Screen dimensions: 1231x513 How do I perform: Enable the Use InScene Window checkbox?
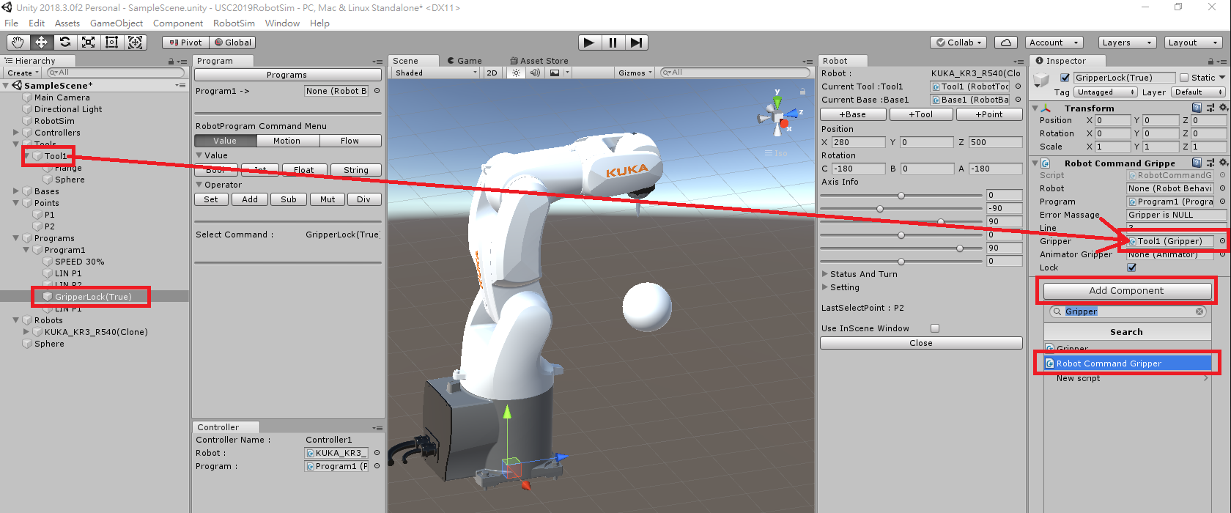pos(935,328)
